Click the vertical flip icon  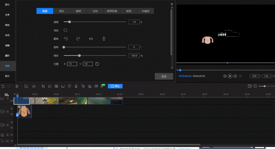pos(104,39)
